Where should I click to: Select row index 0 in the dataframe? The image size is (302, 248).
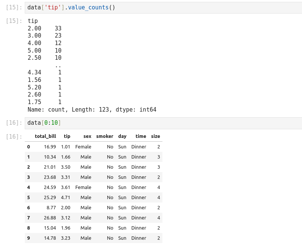tap(29, 147)
